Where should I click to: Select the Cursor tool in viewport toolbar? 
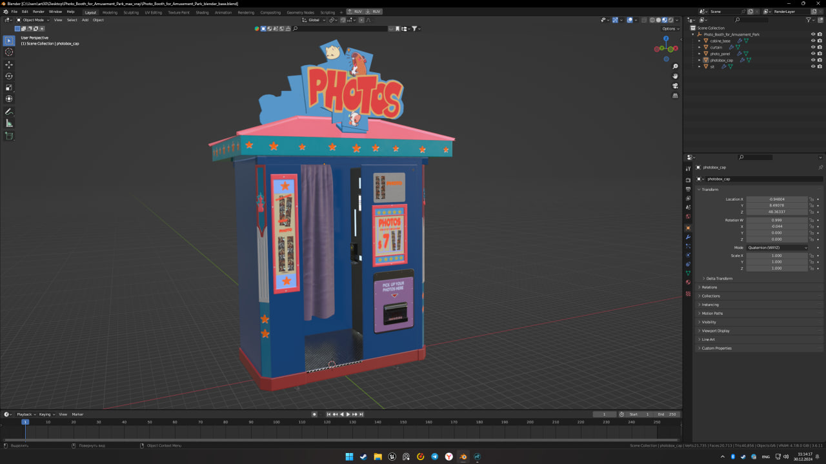point(9,52)
